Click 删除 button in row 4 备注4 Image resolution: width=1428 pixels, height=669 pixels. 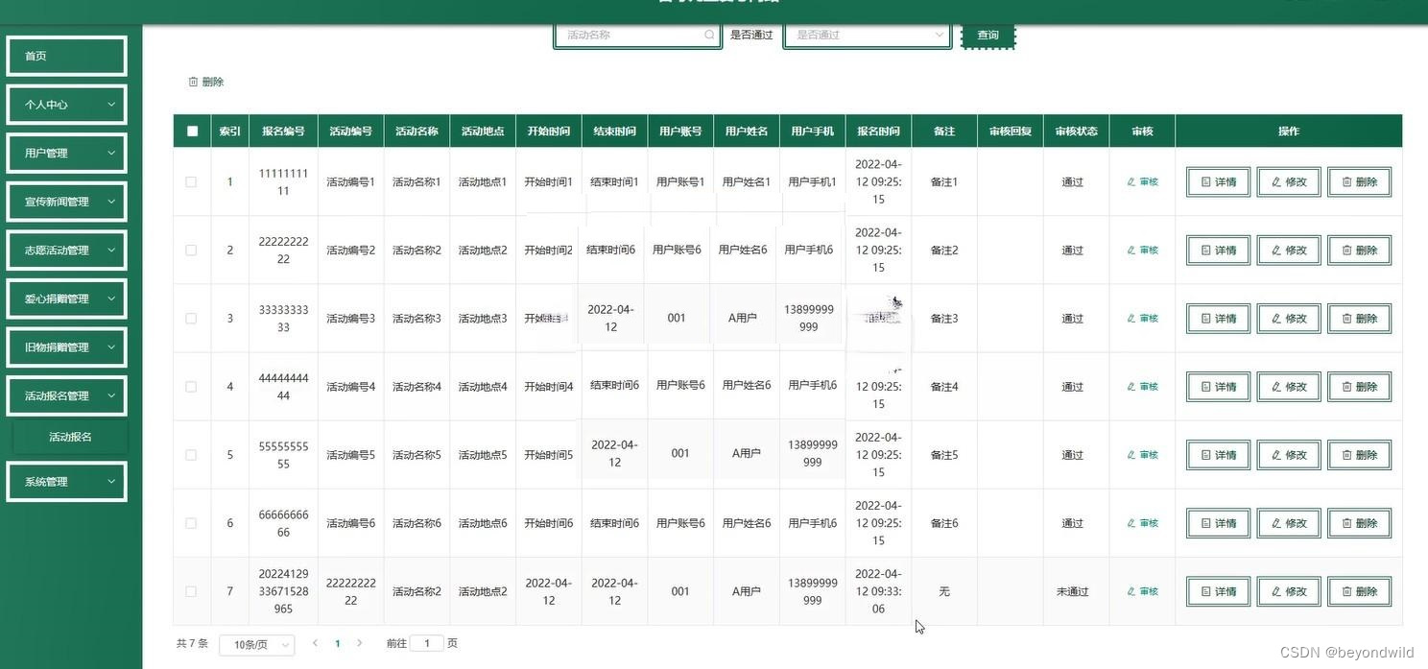tap(1359, 387)
